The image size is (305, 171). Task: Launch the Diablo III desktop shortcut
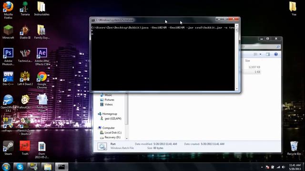coord(25,32)
